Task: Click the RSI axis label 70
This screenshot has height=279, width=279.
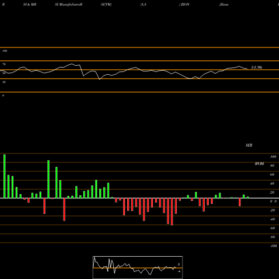Action: click(x=4, y=64)
